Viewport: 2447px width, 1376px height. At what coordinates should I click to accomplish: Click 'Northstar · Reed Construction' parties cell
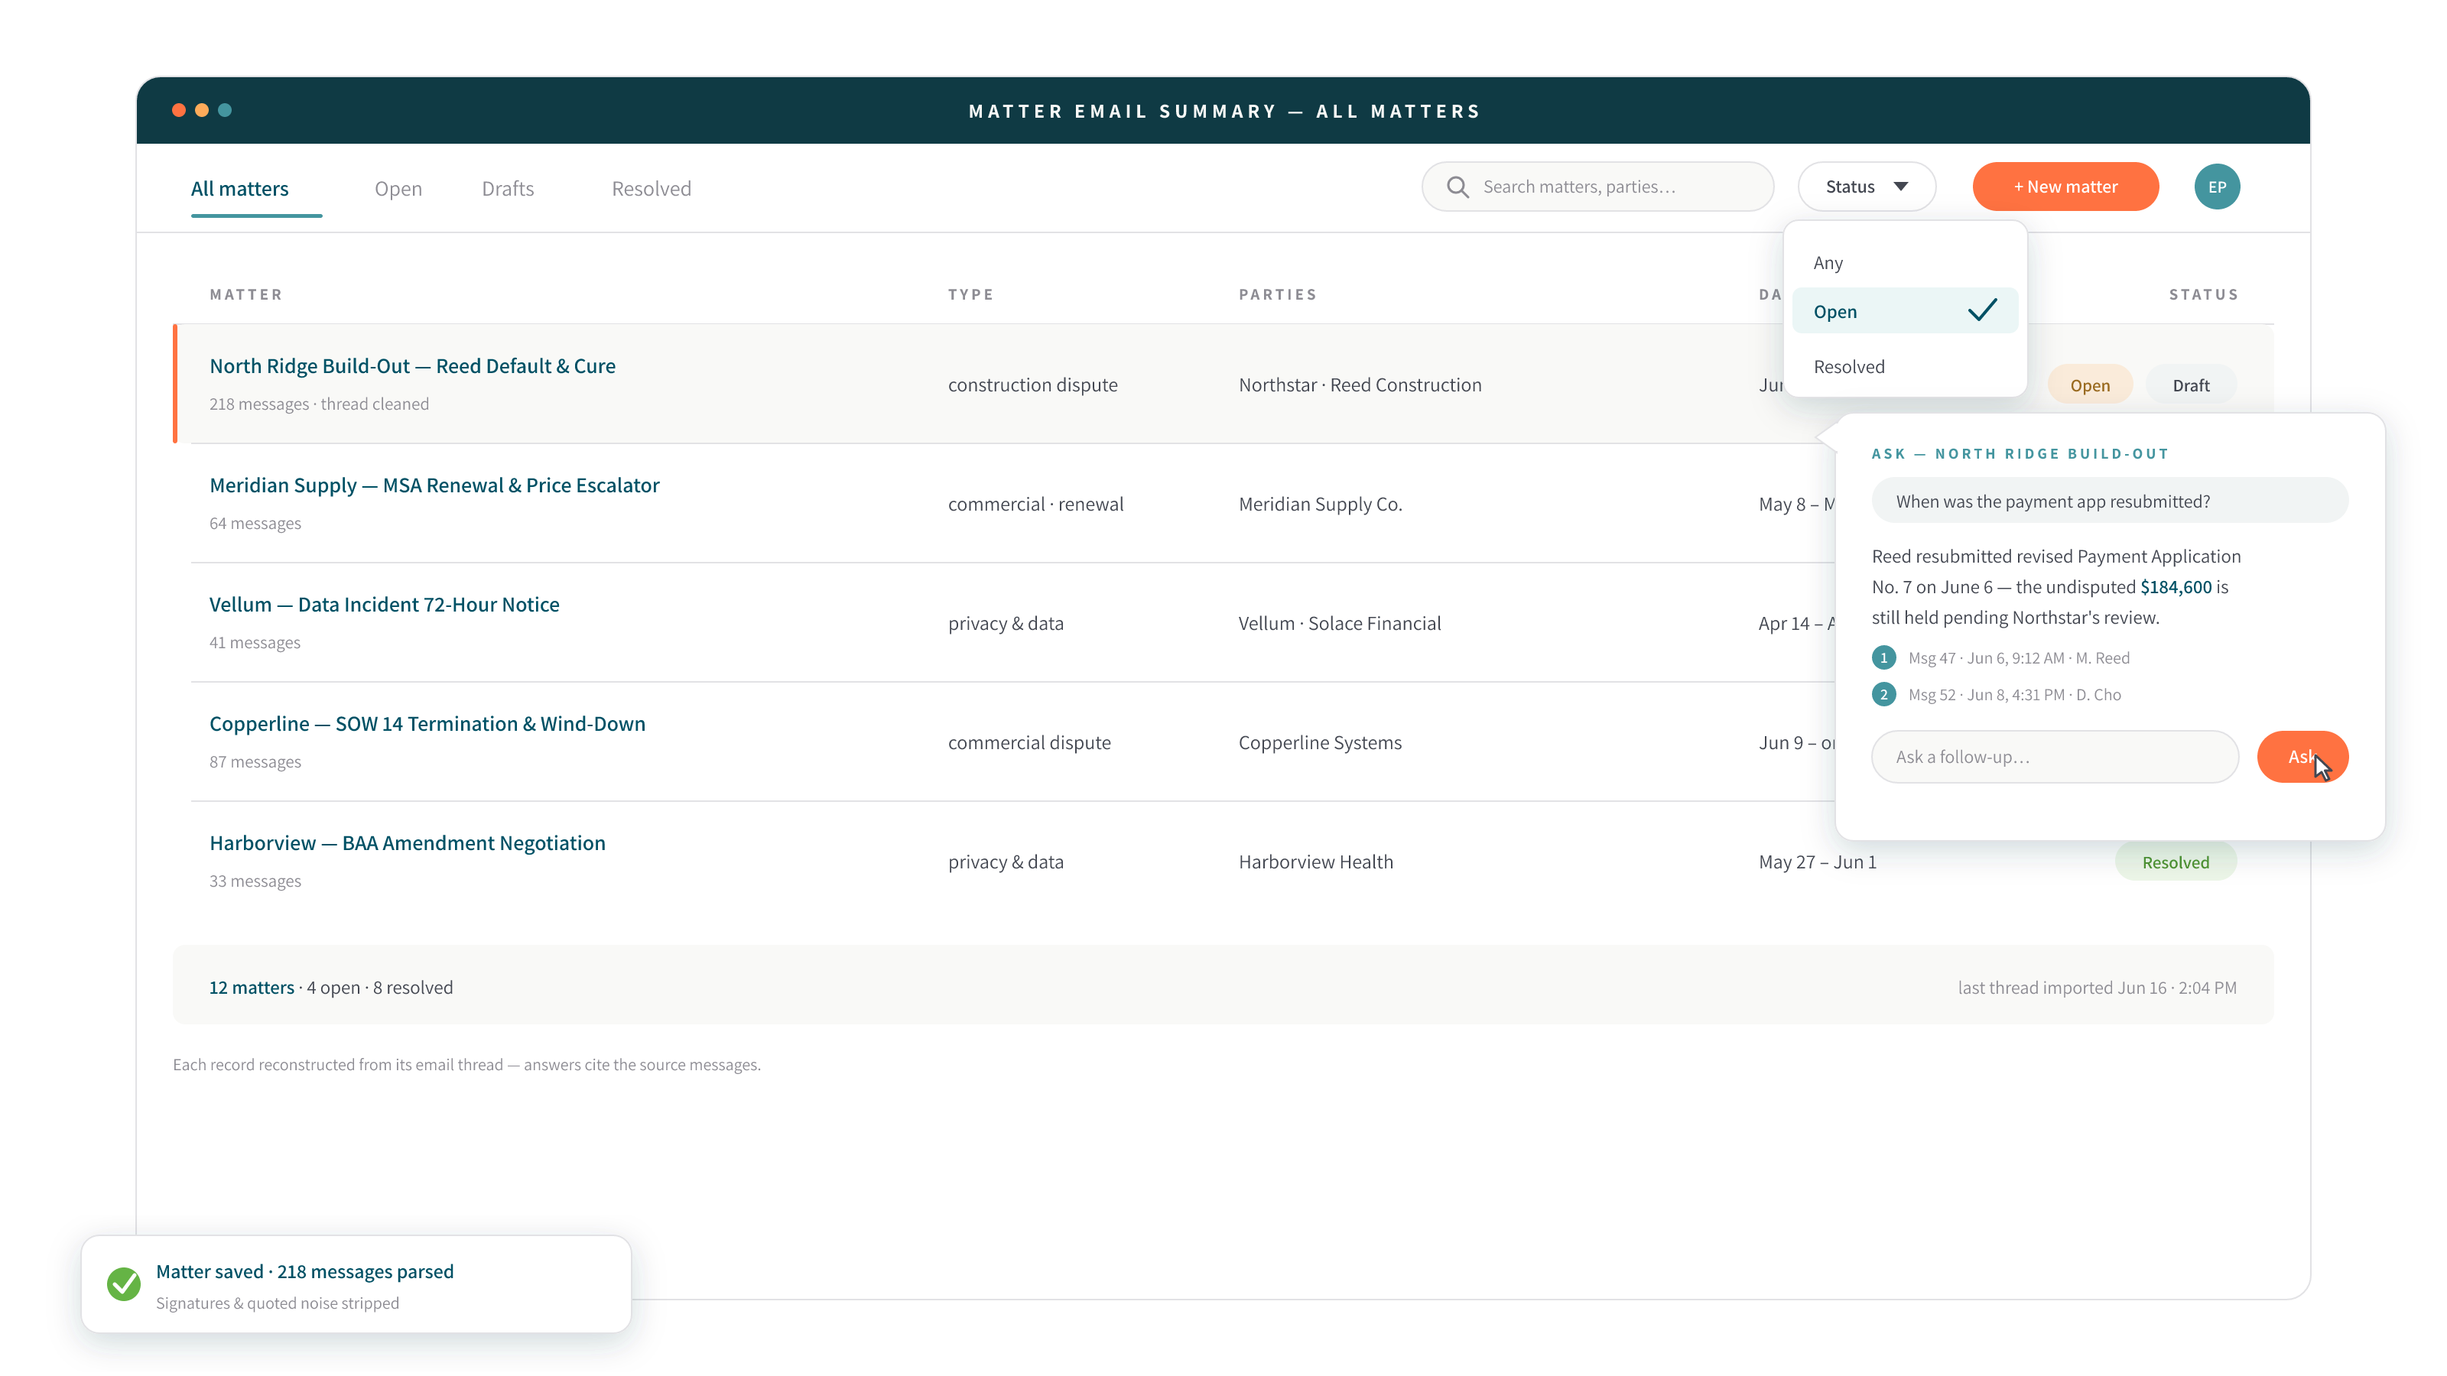[x=1360, y=385]
